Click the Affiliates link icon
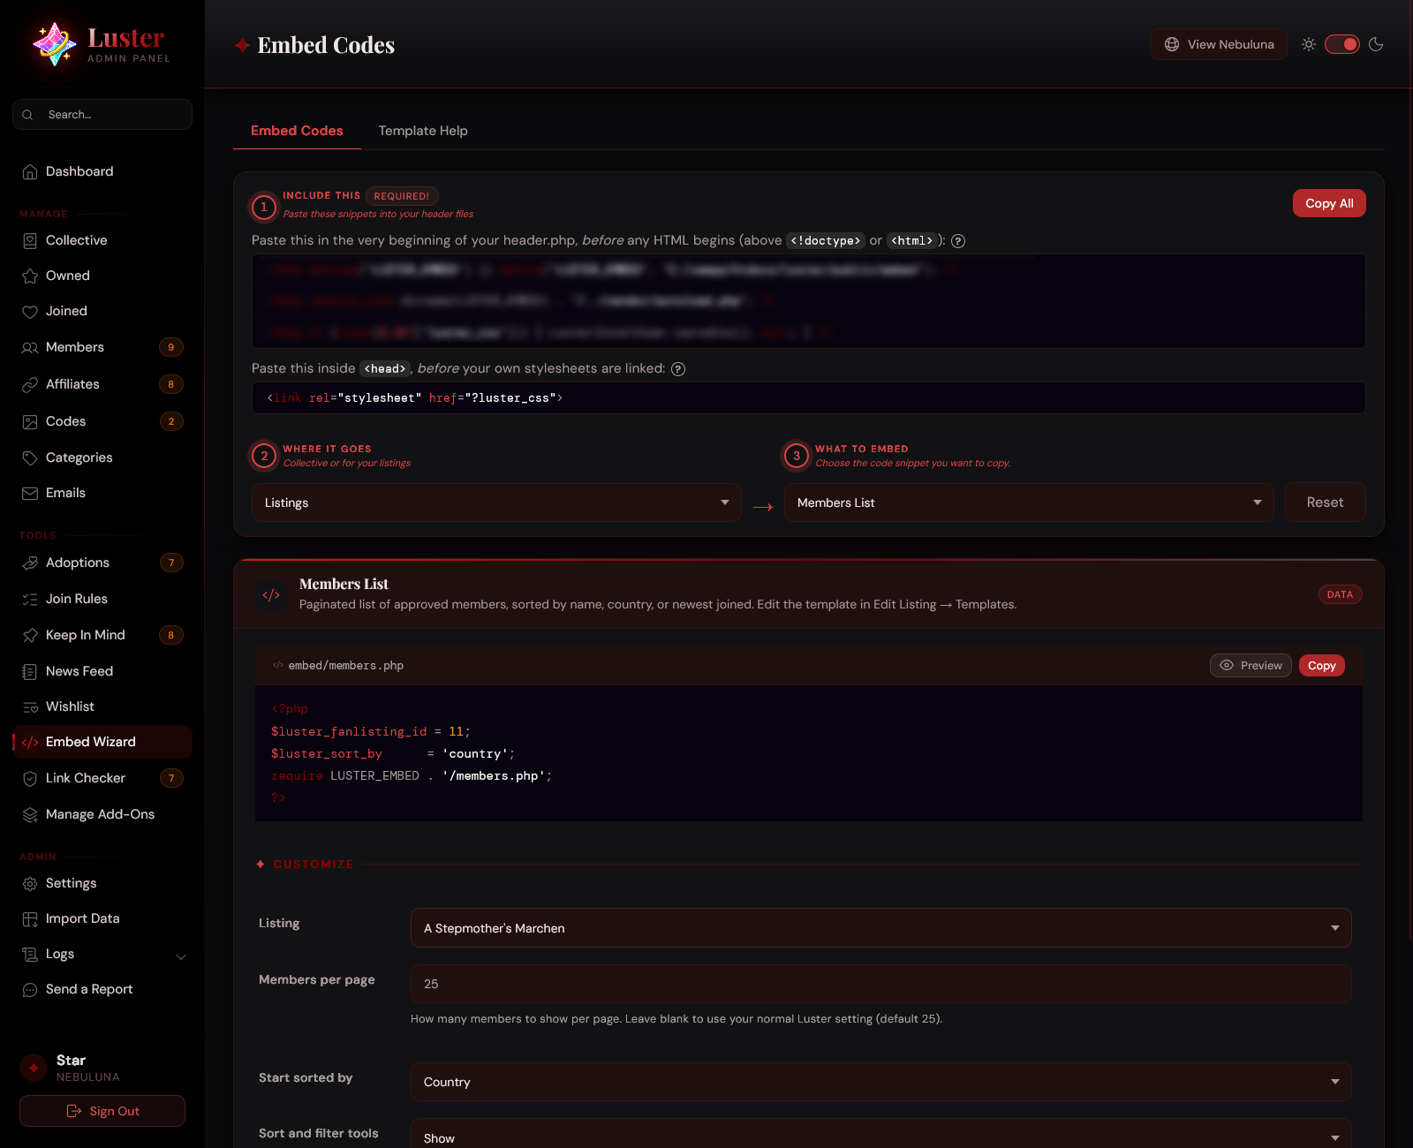1413x1148 pixels. [x=30, y=384]
